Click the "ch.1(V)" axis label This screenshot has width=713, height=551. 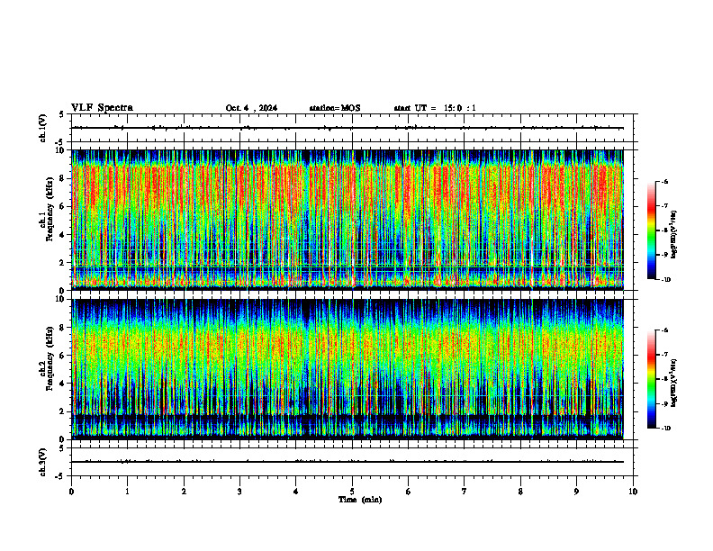pyautogui.click(x=43, y=128)
